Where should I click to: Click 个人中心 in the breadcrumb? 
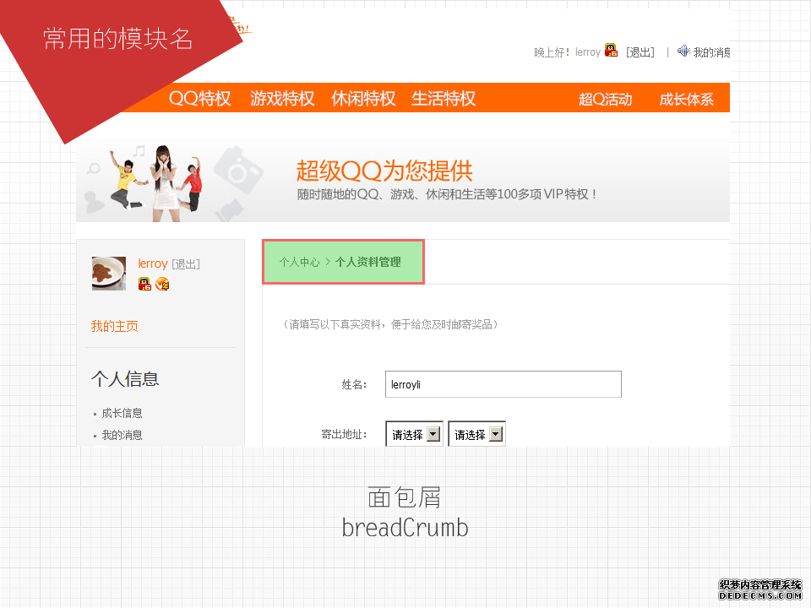[299, 262]
